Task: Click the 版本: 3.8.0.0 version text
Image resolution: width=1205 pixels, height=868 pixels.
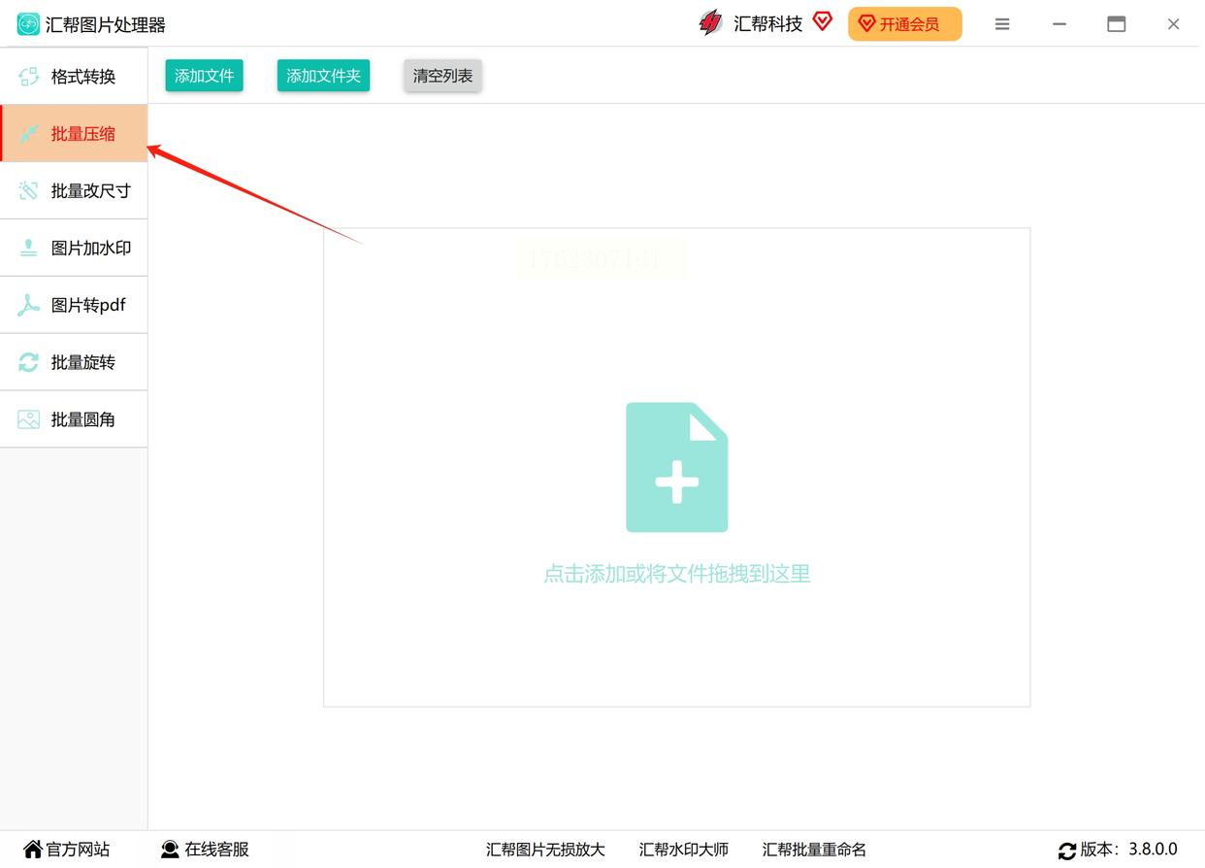Action: pyautogui.click(x=1128, y=850)
